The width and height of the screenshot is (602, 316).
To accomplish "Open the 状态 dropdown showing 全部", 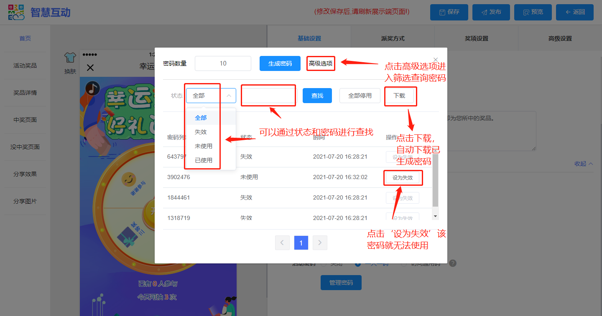I will (x=211, y=96).
